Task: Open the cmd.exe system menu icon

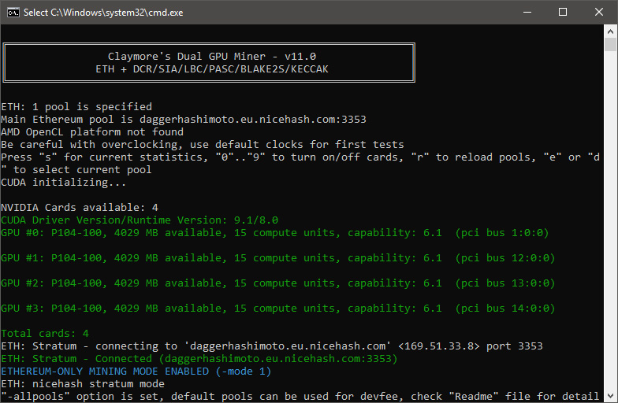Action: coord(13,13)
